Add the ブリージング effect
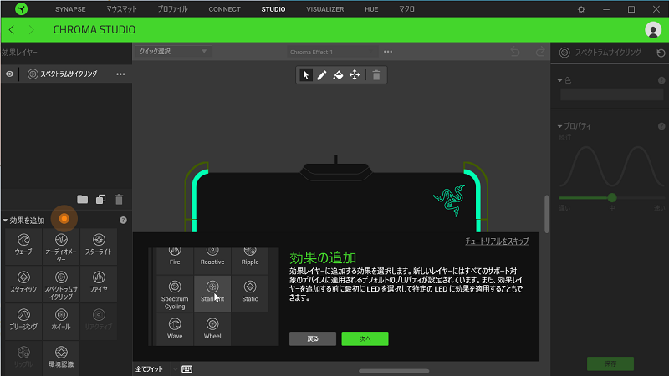Viewport: 669px width, 376px height. pos(23,321)
